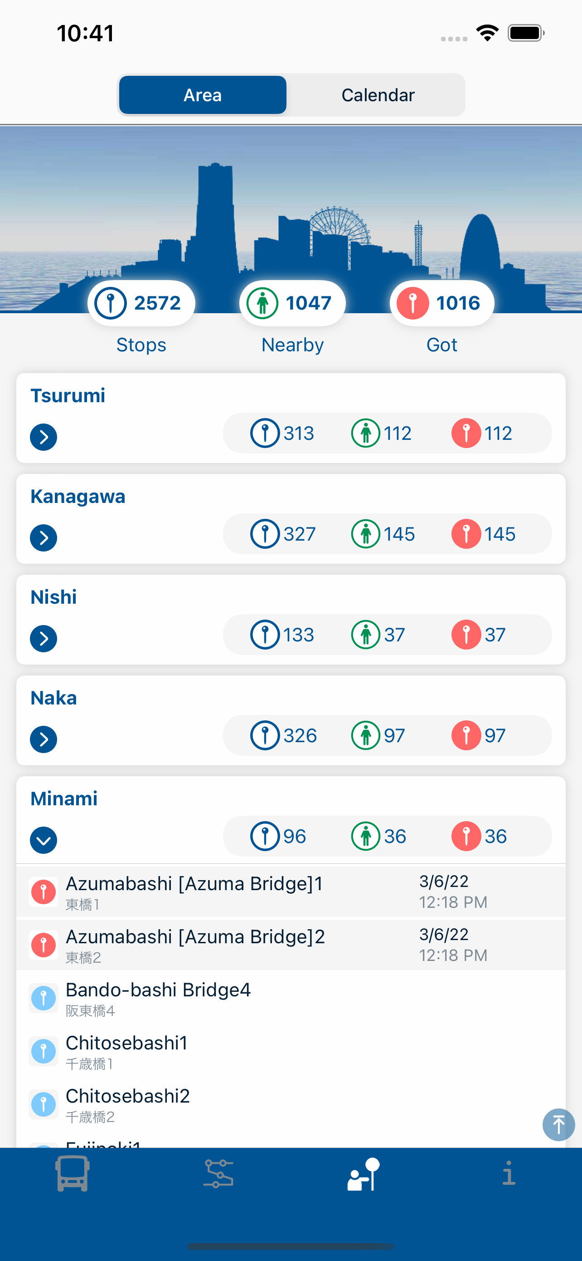Open the info tab icon
582x1261 pixels.
click(509, 1173)
